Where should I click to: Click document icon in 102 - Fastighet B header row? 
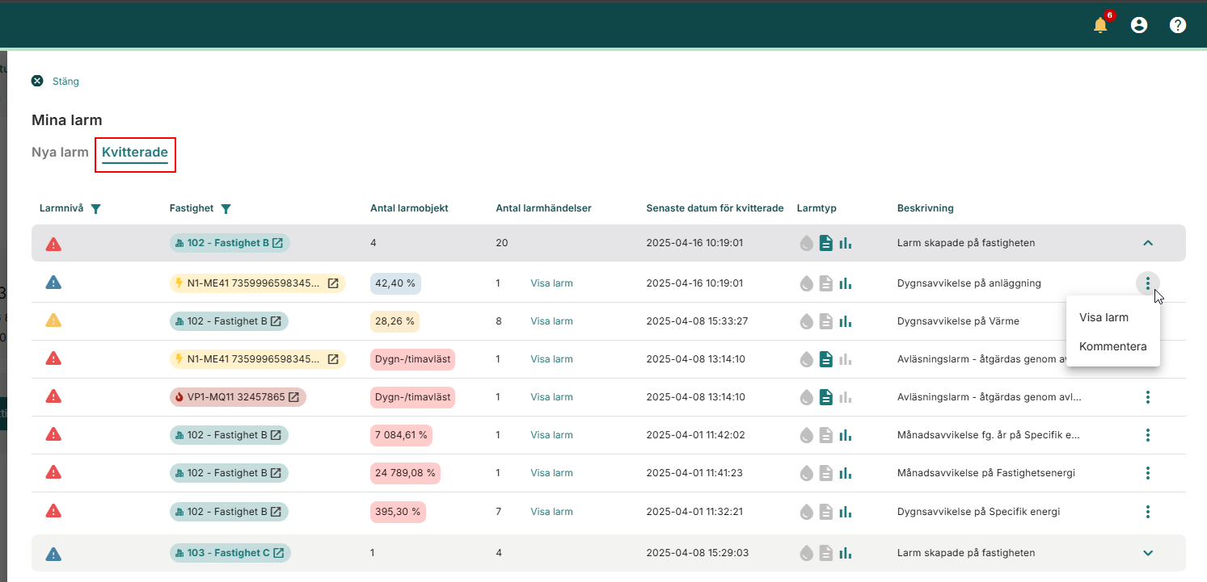(x=825, y=243)
